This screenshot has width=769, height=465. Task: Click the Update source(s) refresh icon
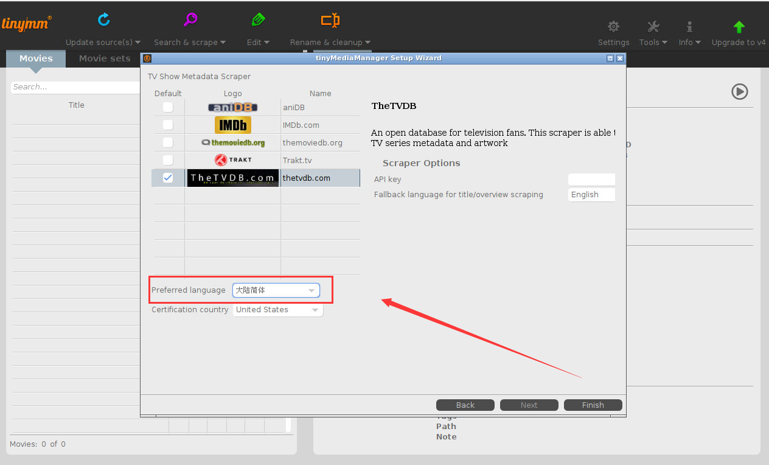pos(104,20)
